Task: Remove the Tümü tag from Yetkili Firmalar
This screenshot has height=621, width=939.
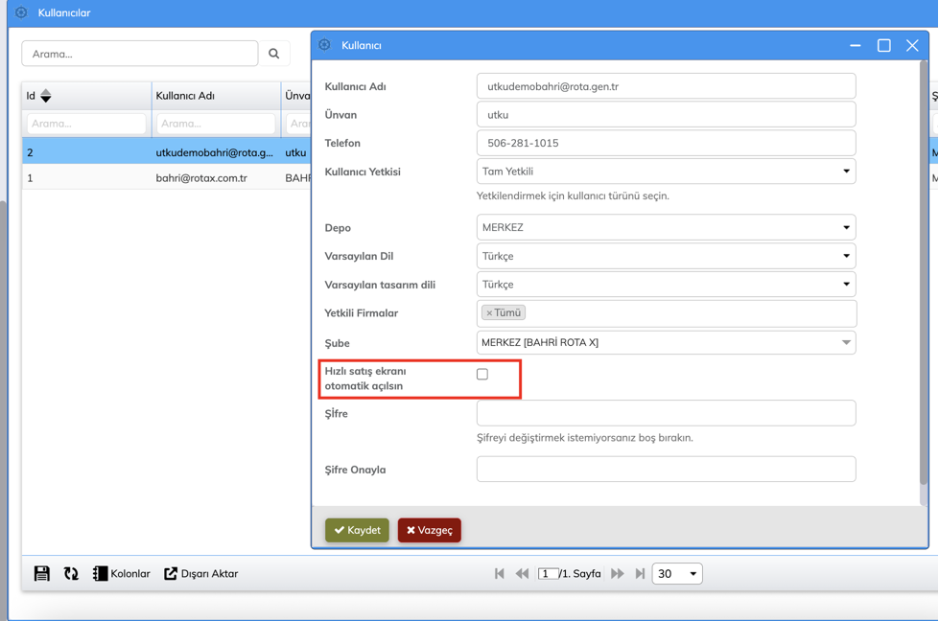Action: click(489, 313)
